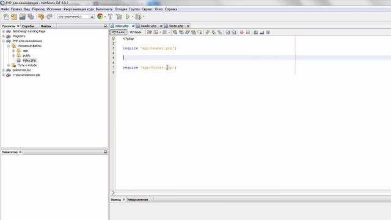Switch editor to the История history view
391x220 pixels.
click(x=136, y=32)
